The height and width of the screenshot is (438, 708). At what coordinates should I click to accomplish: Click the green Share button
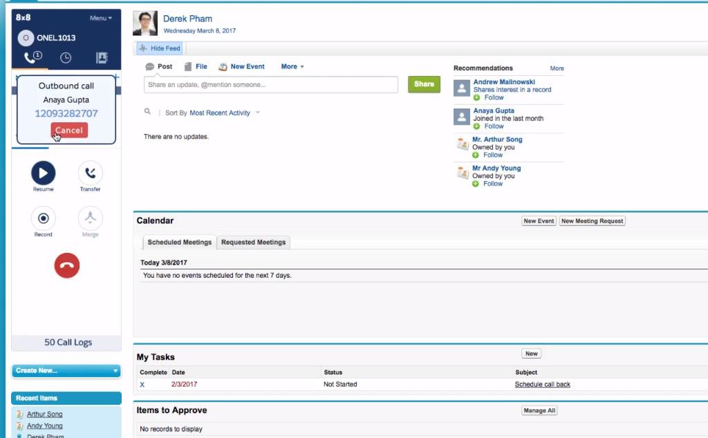coord(424,84)
